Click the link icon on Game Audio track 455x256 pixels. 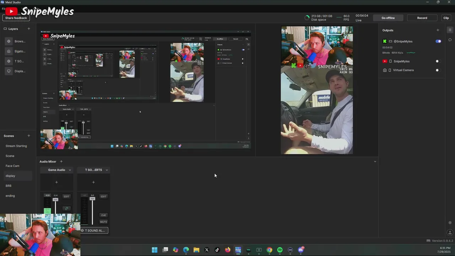tap(66, 209)
